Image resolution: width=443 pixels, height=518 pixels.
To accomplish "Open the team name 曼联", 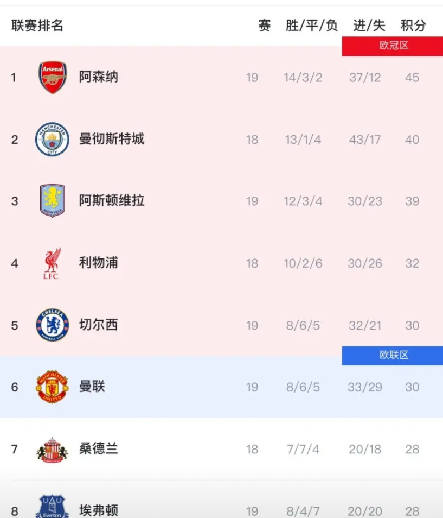I will pyautogui.click(x=92, y=387).
